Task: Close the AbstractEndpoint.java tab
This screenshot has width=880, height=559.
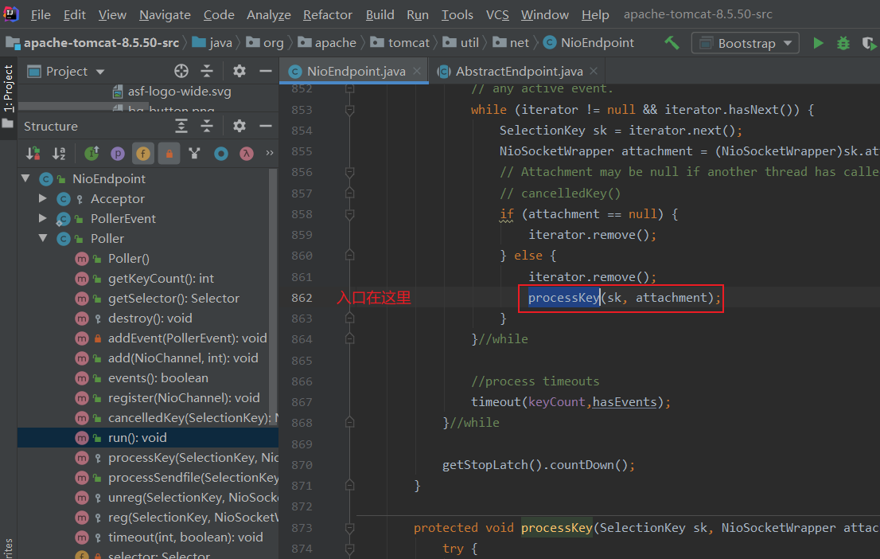Action: [x=594, y=71]
